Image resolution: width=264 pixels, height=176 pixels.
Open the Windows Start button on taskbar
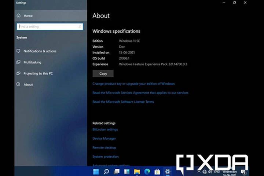coord(96,172)
